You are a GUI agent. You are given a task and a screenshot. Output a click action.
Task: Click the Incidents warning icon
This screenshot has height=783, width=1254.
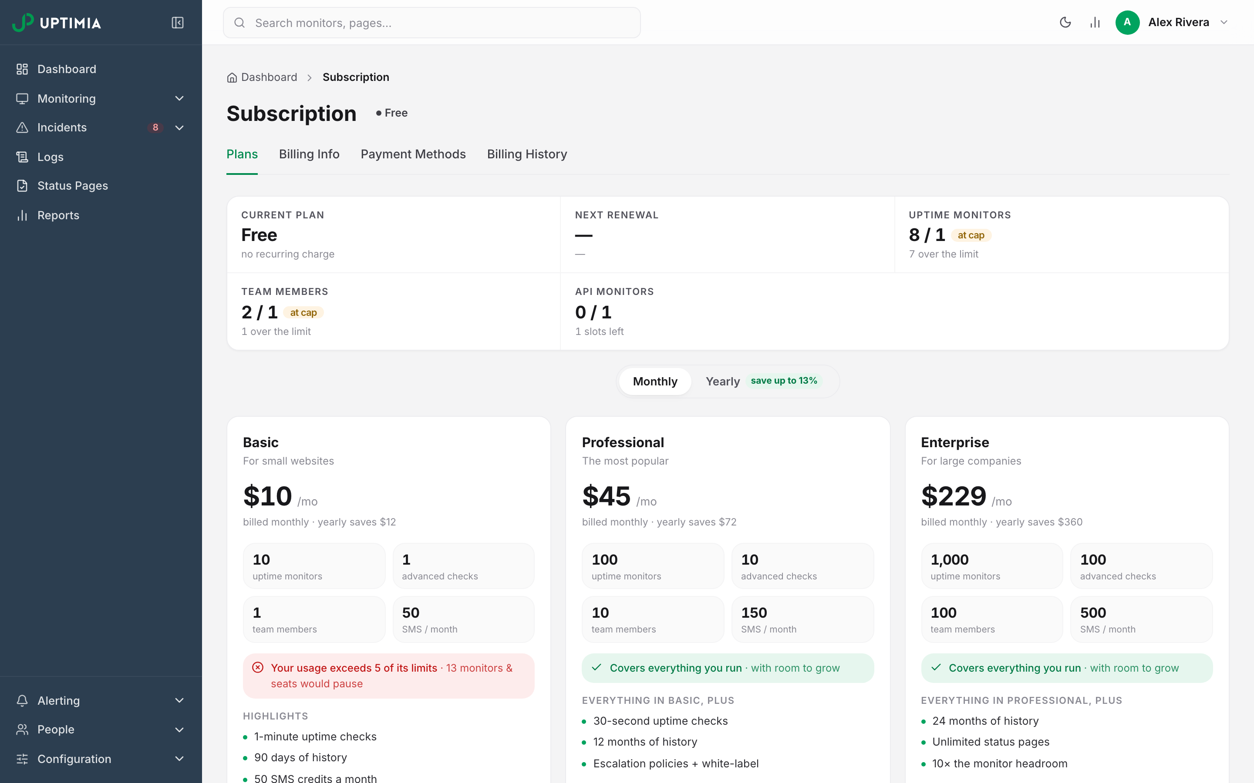coord(22,127)
